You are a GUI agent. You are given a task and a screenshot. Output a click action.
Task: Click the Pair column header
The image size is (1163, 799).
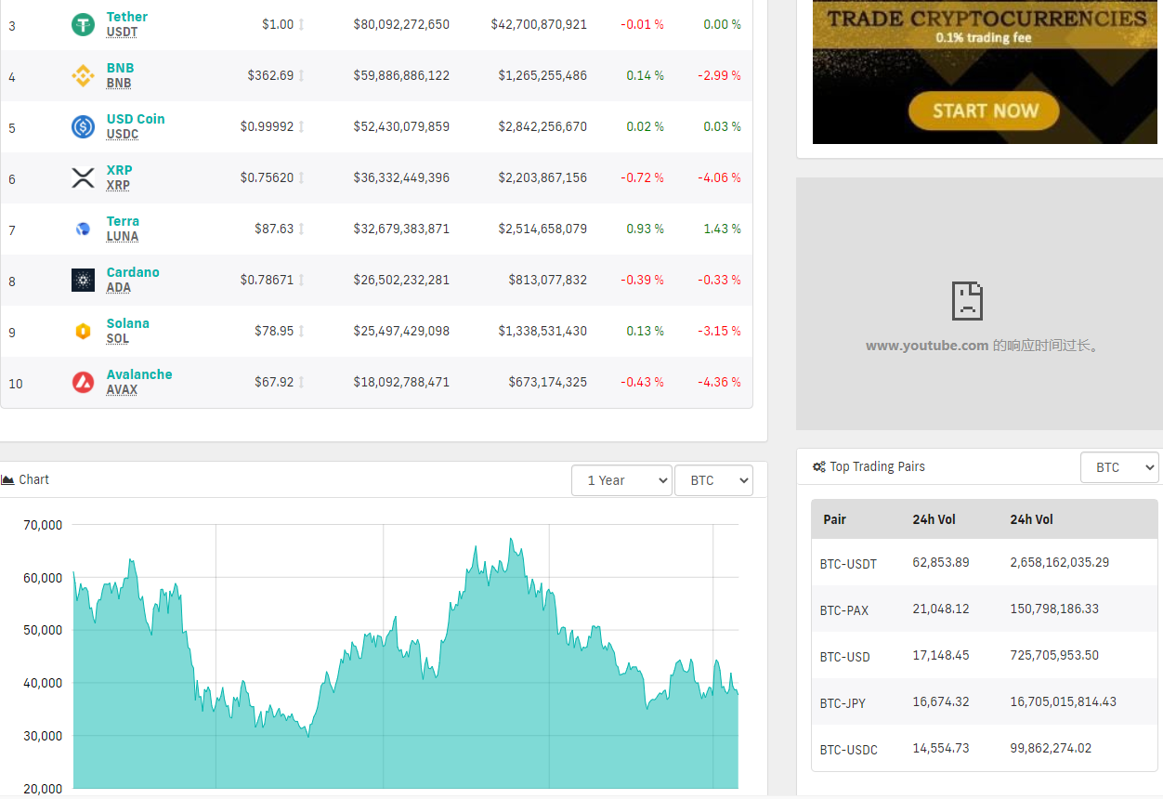[x=835, y=519]
